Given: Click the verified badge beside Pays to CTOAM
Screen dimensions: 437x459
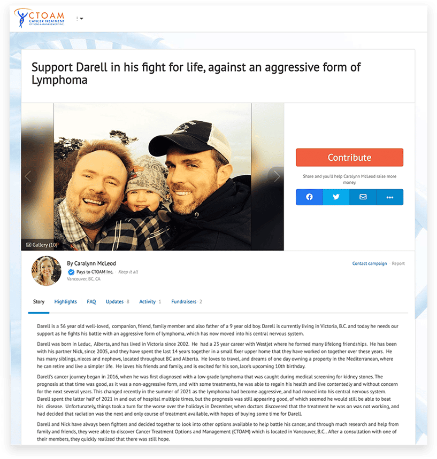Looking at the screenshot, I should [71, 272].
